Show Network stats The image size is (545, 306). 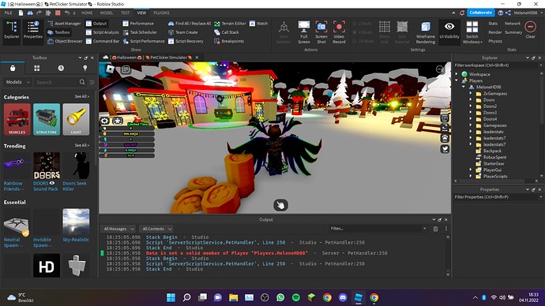coord(513,24)
